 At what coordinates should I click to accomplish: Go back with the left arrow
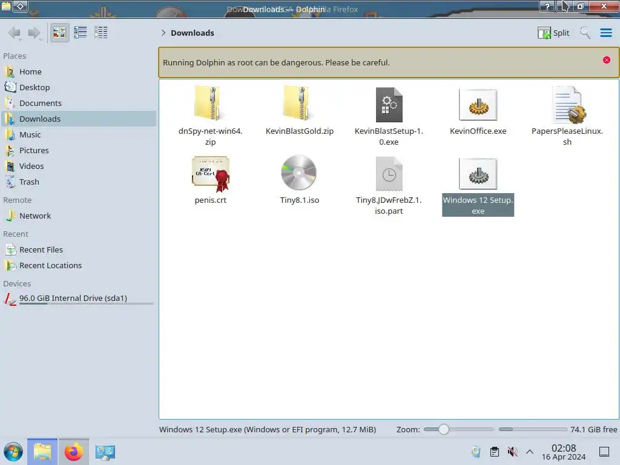(15, 33)
